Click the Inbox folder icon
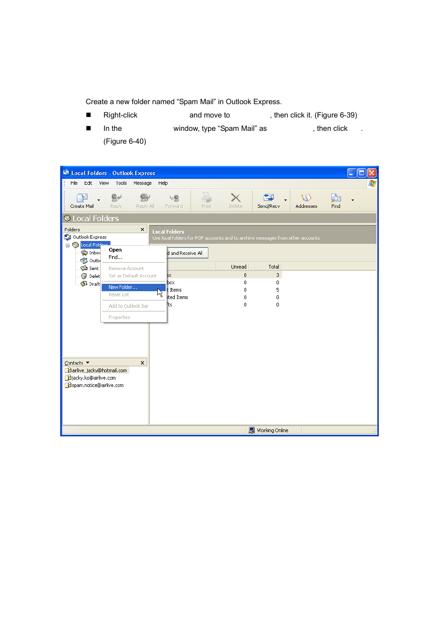Viewport: 439px width, 622px height. coord(84,252)
